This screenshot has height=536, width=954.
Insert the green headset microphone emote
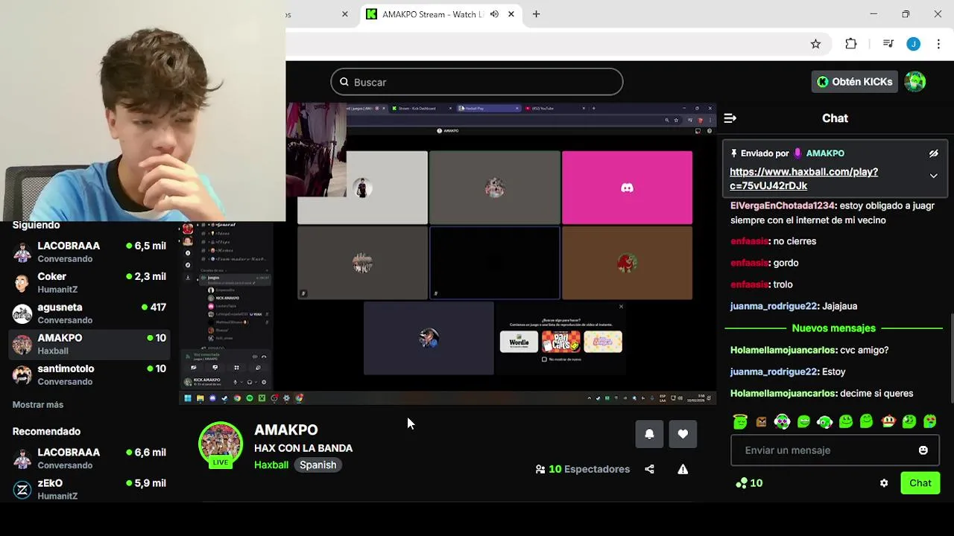[824, 421]
